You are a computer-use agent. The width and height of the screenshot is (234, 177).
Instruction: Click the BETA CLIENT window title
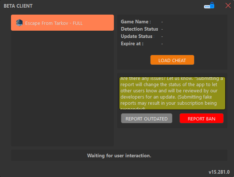click(18, 6)
